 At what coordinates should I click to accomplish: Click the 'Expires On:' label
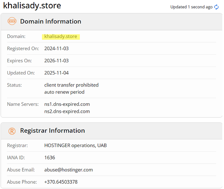point(20,61)
